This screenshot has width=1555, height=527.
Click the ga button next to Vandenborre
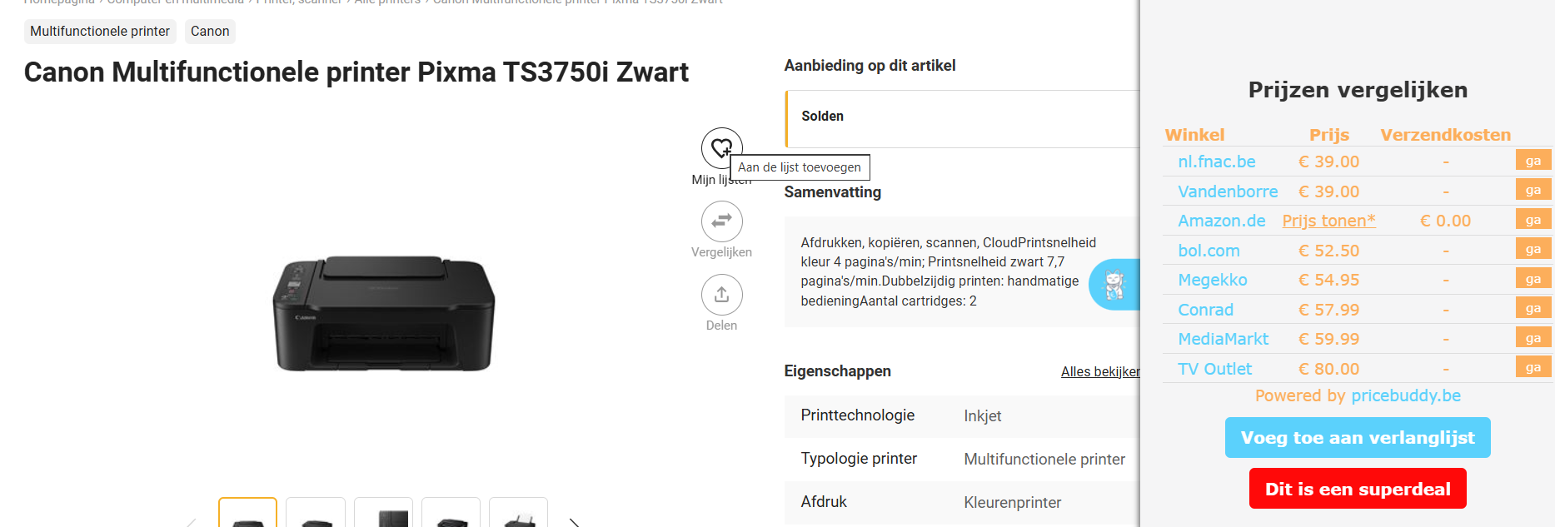point(1533,190)
